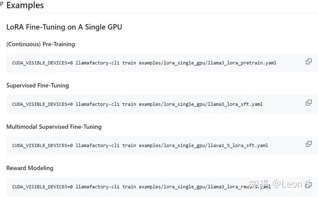This screenshot has height=197, width=318.
Task: Click the Multimodal Supervised Fine-Tuning subheading
Action: pos(54,127)
